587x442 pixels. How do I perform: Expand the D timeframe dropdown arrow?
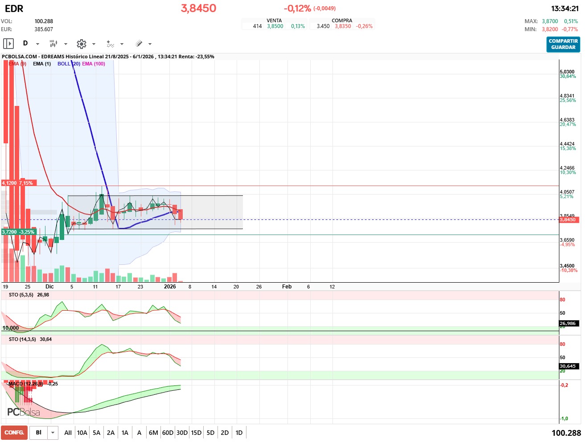click(37, 44)
